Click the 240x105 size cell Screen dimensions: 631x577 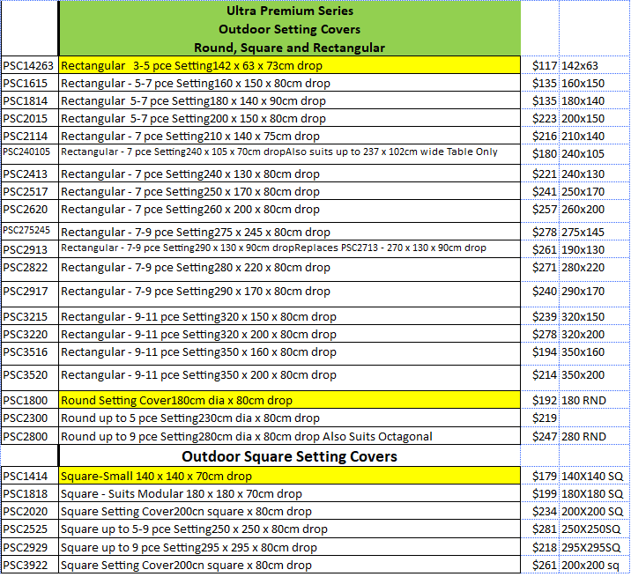click(x=594, y=153)
